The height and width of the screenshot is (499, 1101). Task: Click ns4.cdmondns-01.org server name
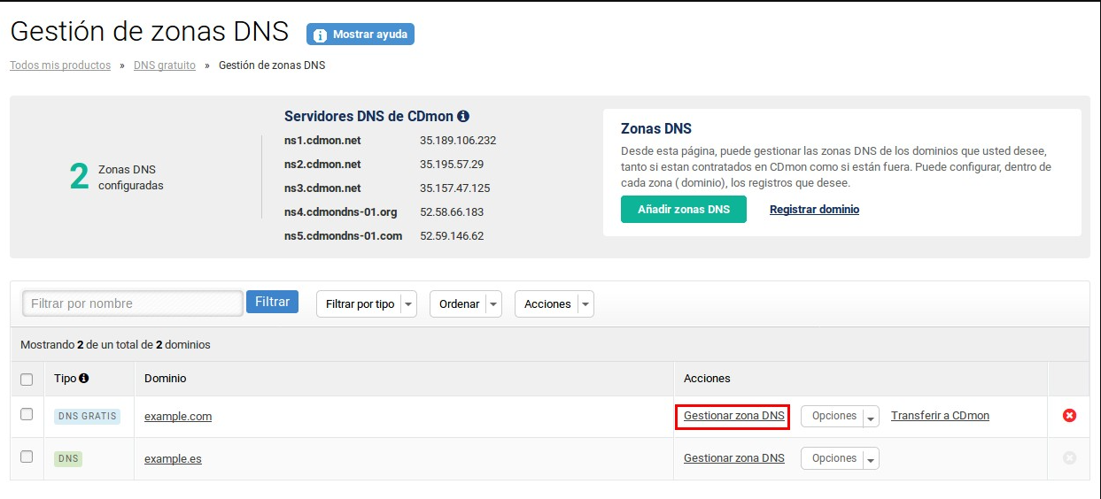coord(340,212)
